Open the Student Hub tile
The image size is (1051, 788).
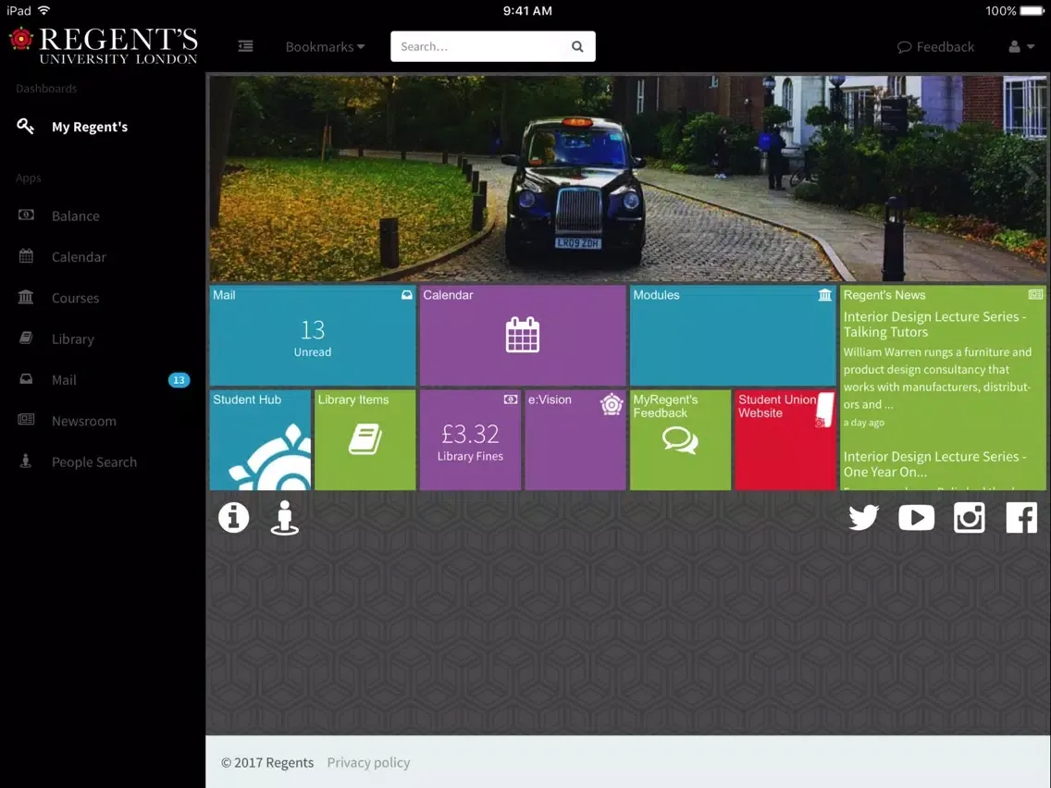(260, 440)
